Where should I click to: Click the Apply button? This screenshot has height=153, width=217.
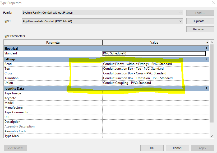[202, 148]
